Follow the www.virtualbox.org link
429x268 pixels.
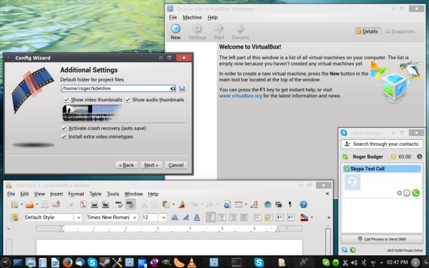(240, 96)
